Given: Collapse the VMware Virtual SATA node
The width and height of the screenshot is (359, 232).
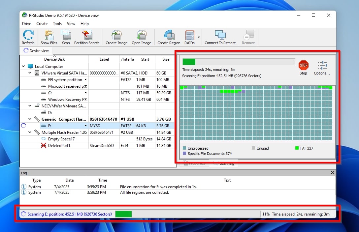Looking at the screenshot, I should tap(30, 73).
